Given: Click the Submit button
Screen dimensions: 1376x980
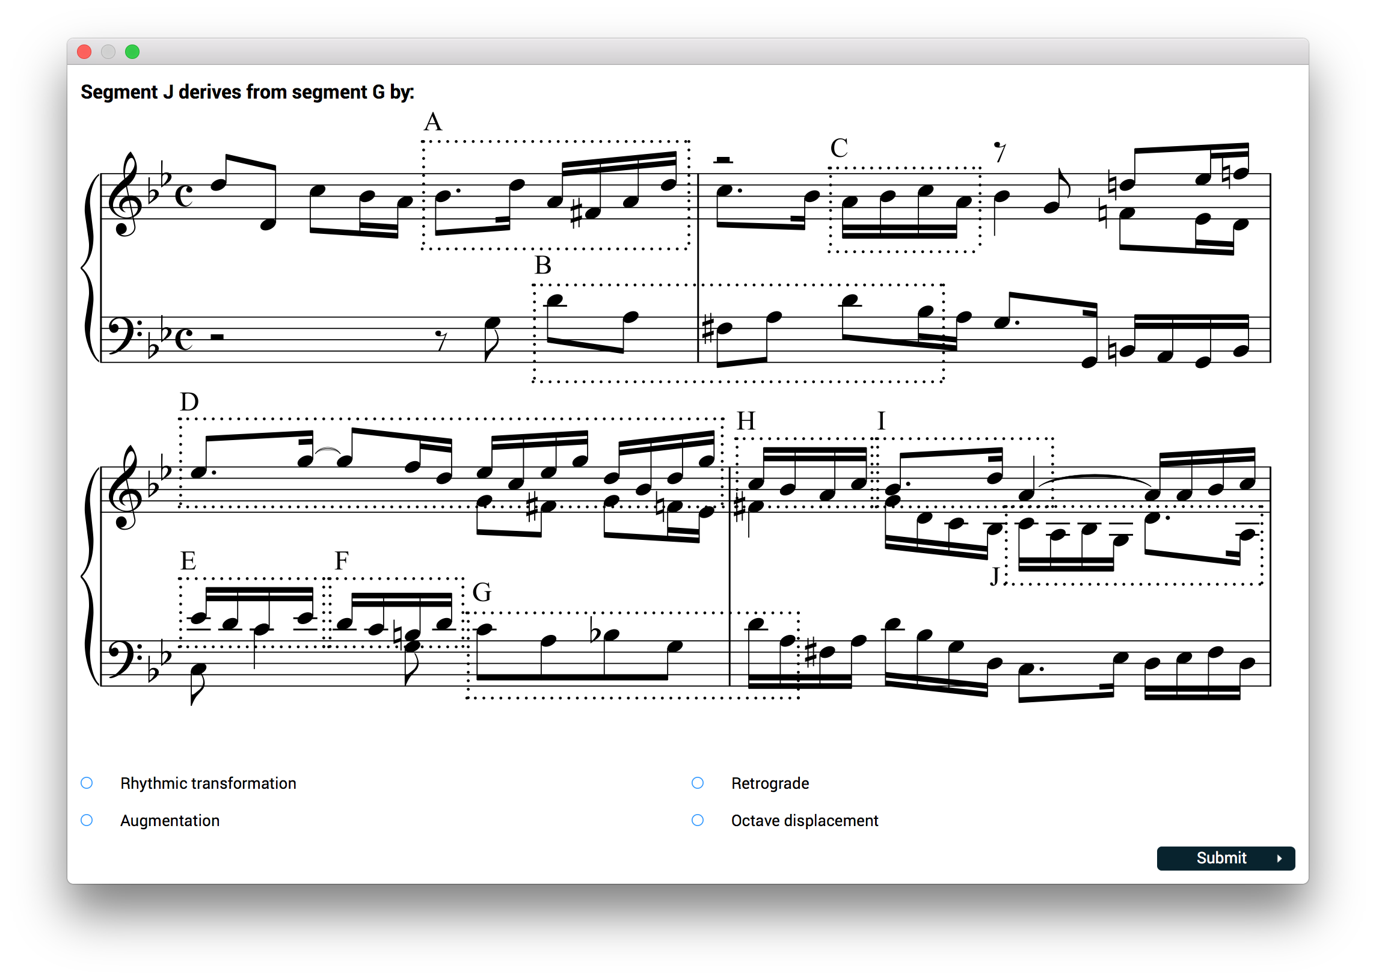Looking at the screenshot, I should [x=1226, y=858].
